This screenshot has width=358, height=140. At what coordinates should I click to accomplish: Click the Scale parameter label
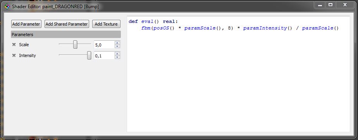pos(24,45)
